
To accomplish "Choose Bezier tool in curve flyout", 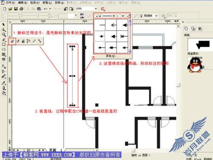I will click(18, 41).
